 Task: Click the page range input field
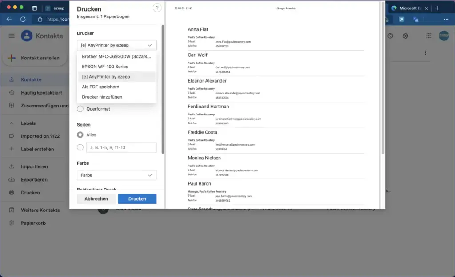121,147
